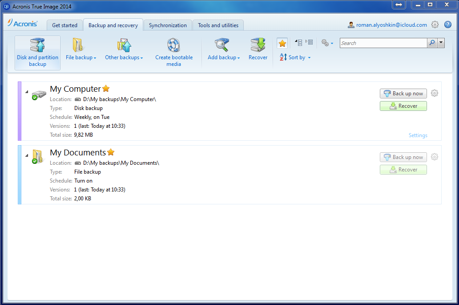Expand all backup boxes icon
The image size is (459, 305).
tap(309, 42)
